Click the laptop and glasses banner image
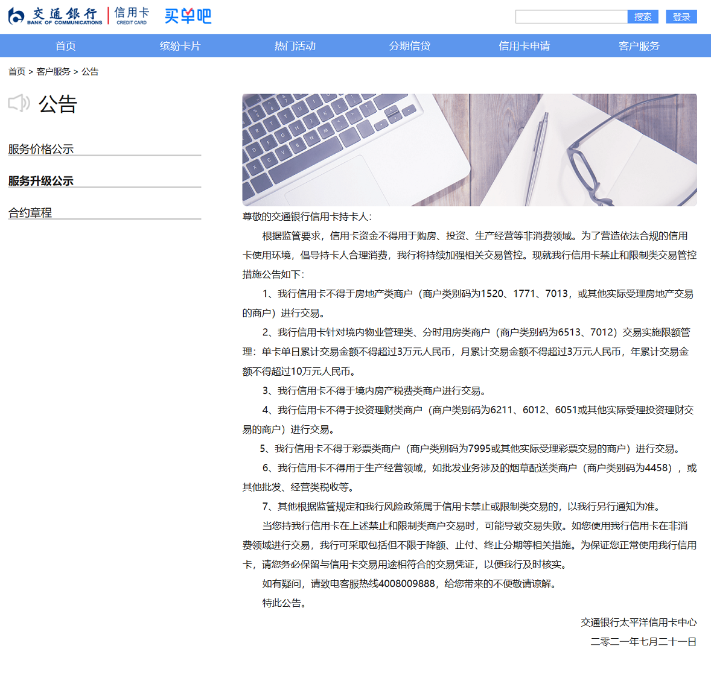The height and width of the screenshot is (678, 711). pos(470,150)
